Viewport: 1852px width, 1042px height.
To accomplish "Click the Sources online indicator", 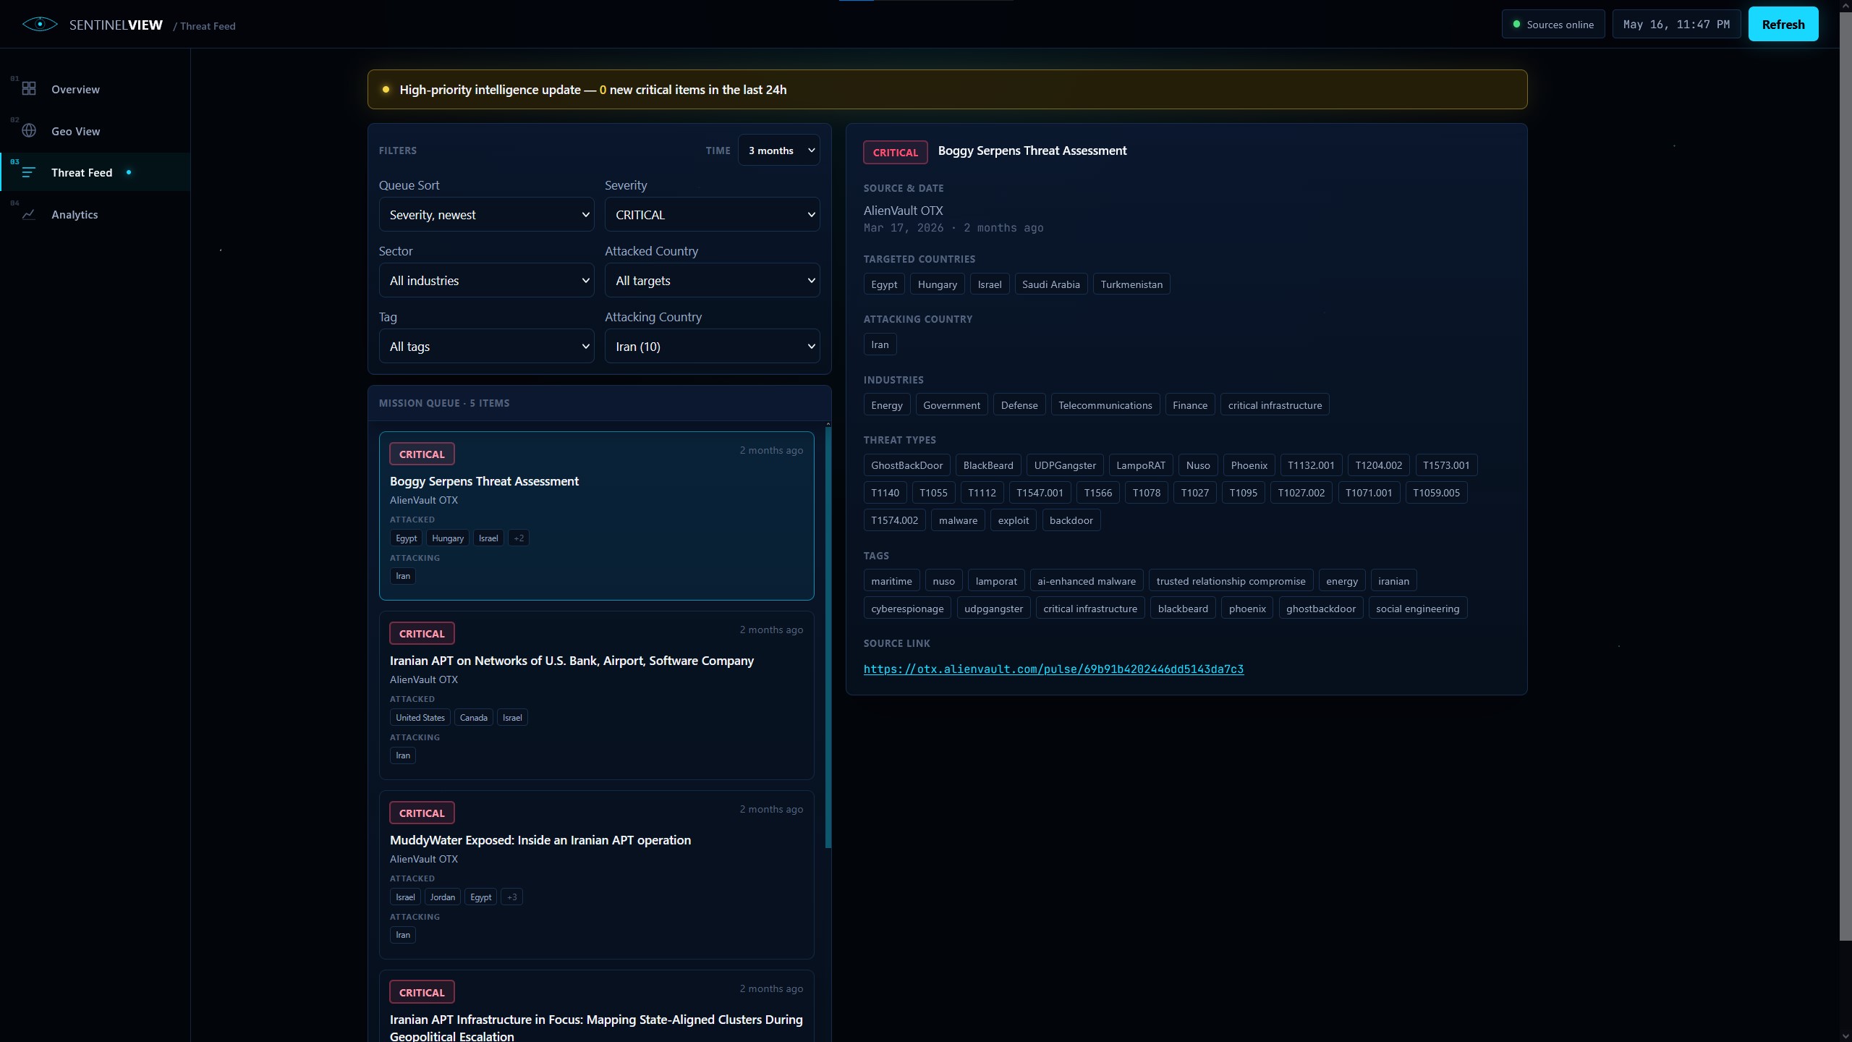I will (x=1552, y=25).
